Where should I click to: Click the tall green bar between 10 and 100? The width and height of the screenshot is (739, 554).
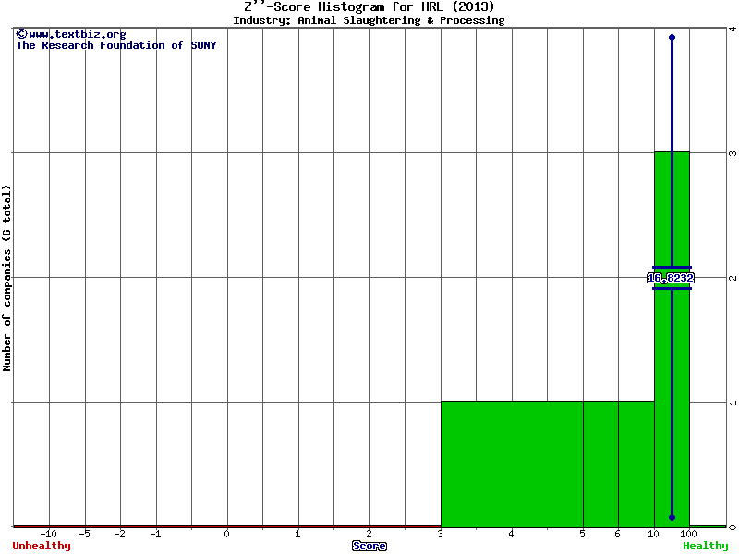click(672, 339)
